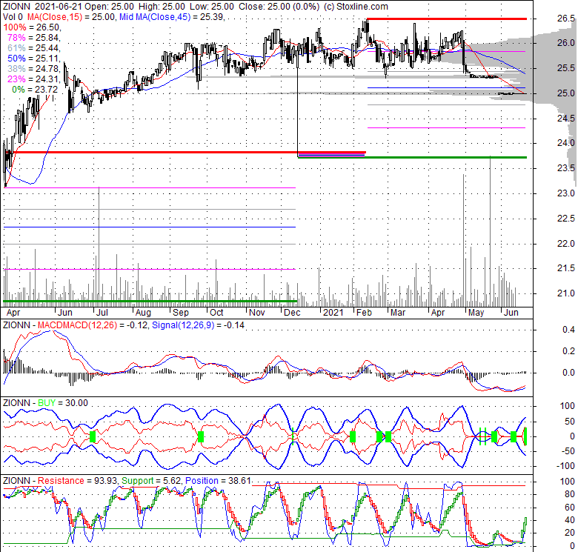Screen dimensions: 578x552
Task: Click the Vol 0 label
Action: (13, 17)
